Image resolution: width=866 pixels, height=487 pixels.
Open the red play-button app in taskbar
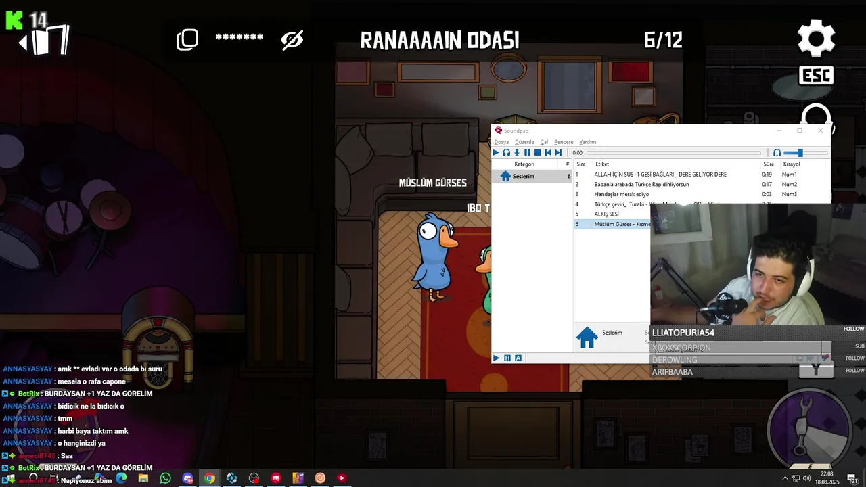click(342, 478)
